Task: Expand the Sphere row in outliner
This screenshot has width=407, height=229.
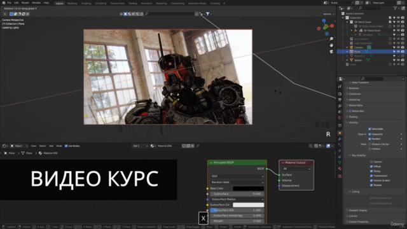Action: pos(347,60)
